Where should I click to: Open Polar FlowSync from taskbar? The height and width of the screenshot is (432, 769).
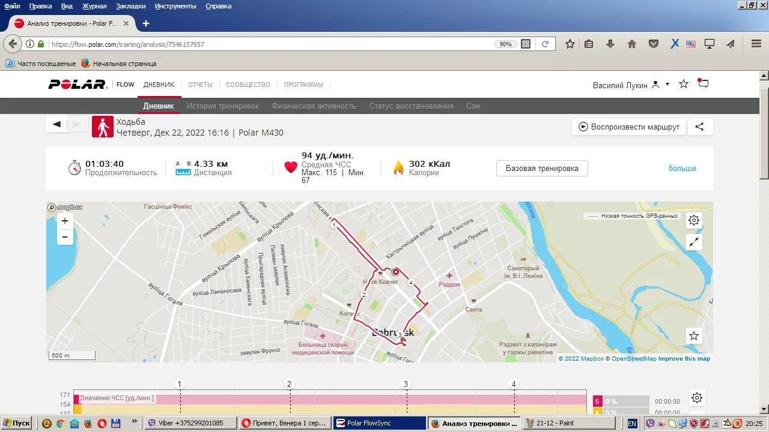click(379, 423)
